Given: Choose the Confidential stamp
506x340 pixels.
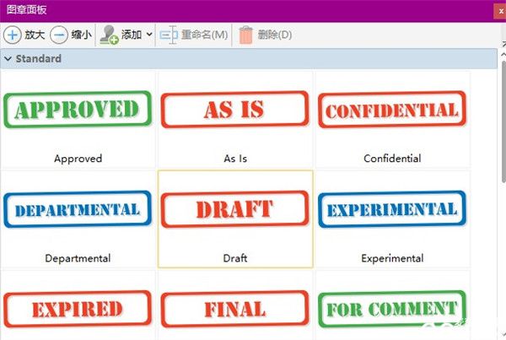Looking at the screenshot, I should click(392, 110).
